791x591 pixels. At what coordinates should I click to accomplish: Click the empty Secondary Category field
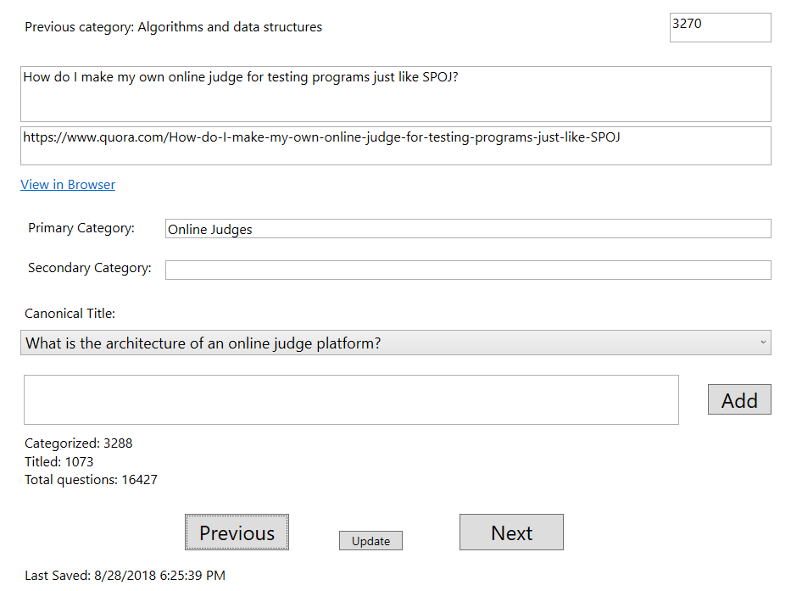click(467, 270)
